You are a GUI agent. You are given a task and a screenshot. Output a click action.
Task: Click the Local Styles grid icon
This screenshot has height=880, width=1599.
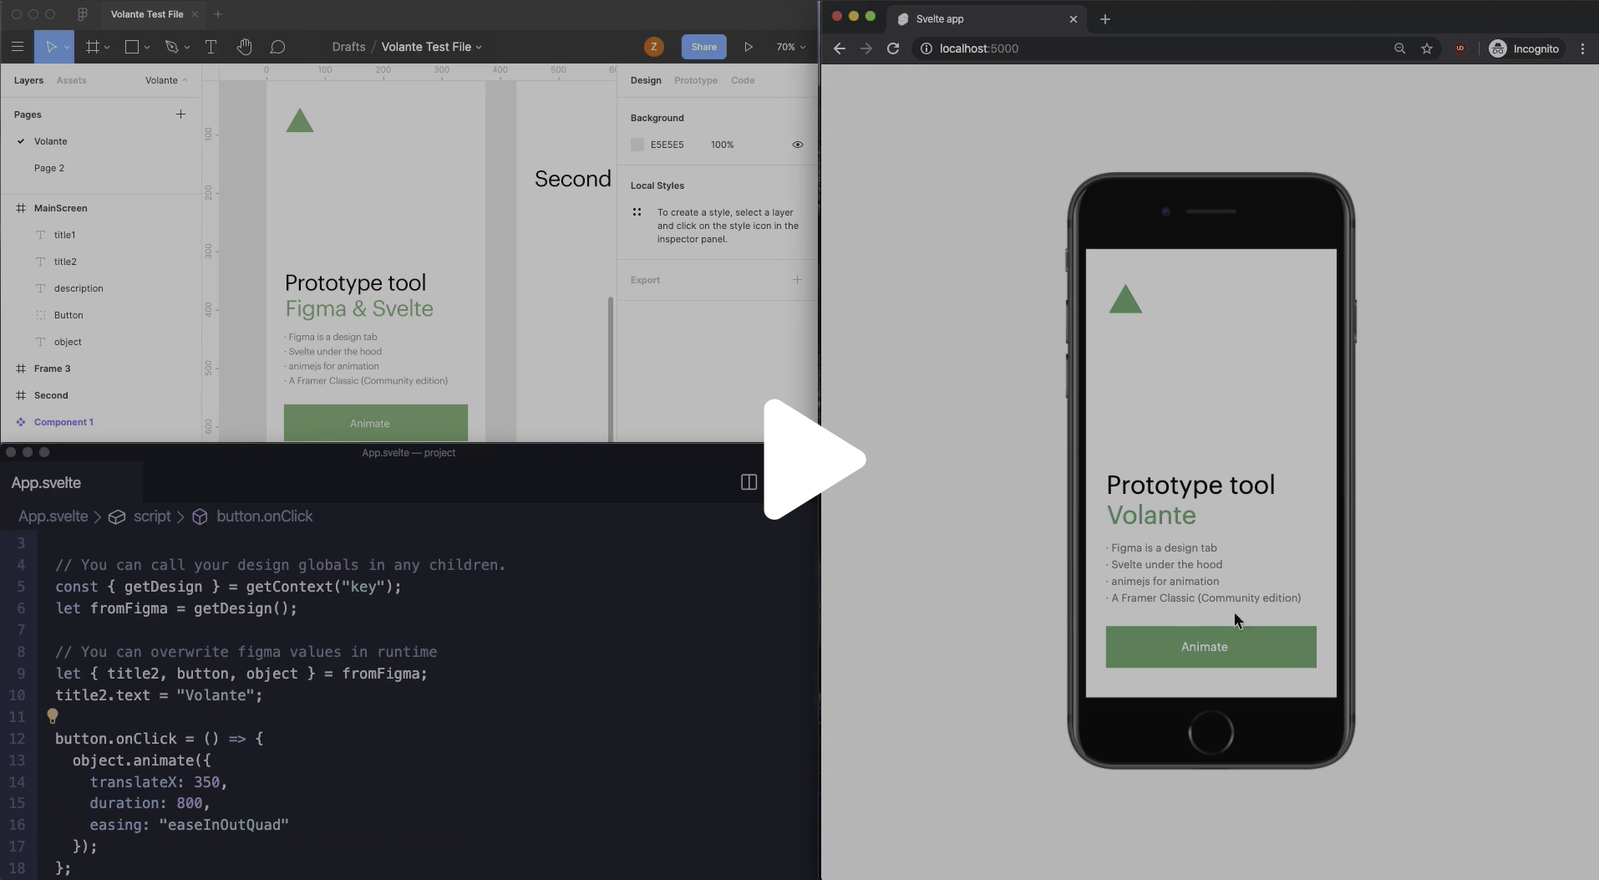(637, 212)
